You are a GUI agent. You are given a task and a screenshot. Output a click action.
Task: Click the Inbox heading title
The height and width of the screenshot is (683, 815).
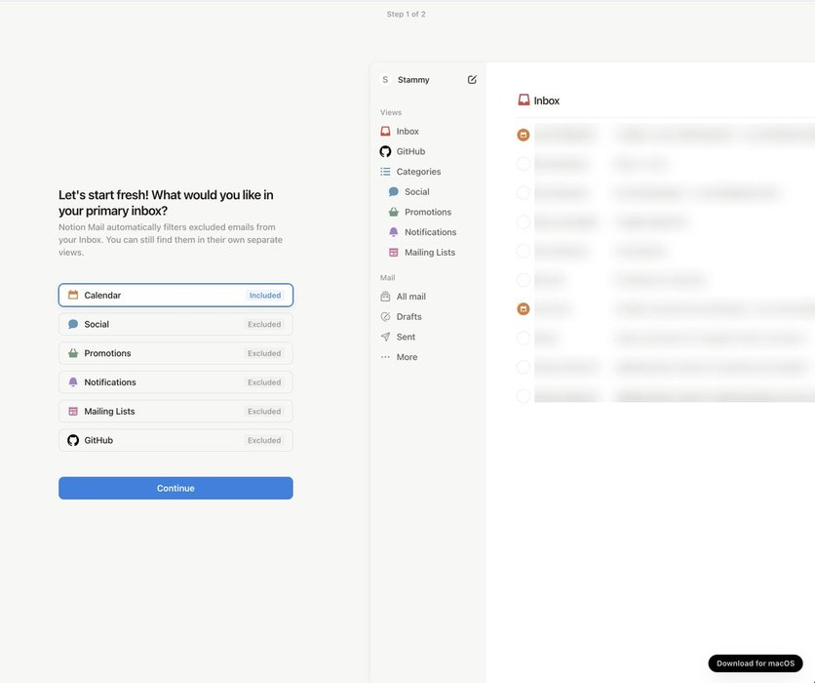(x=546, y=100)
